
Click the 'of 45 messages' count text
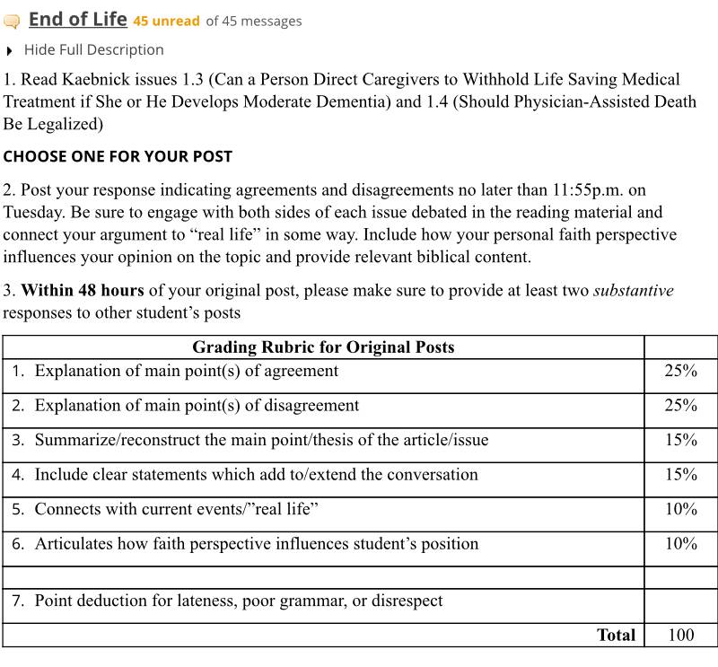pyautogui.click(x=254, y=21)
